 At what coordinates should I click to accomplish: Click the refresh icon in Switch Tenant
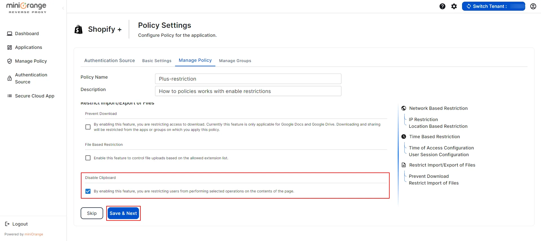click(469, 6)
